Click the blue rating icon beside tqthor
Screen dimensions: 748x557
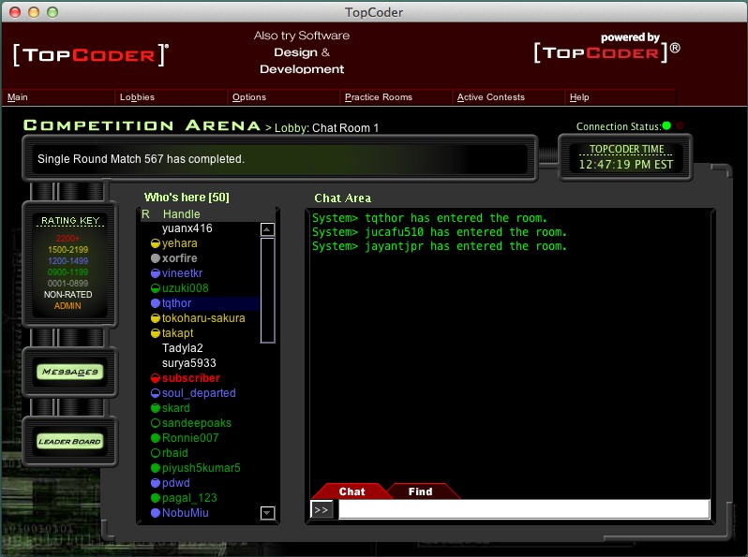[x=155, y=303]
